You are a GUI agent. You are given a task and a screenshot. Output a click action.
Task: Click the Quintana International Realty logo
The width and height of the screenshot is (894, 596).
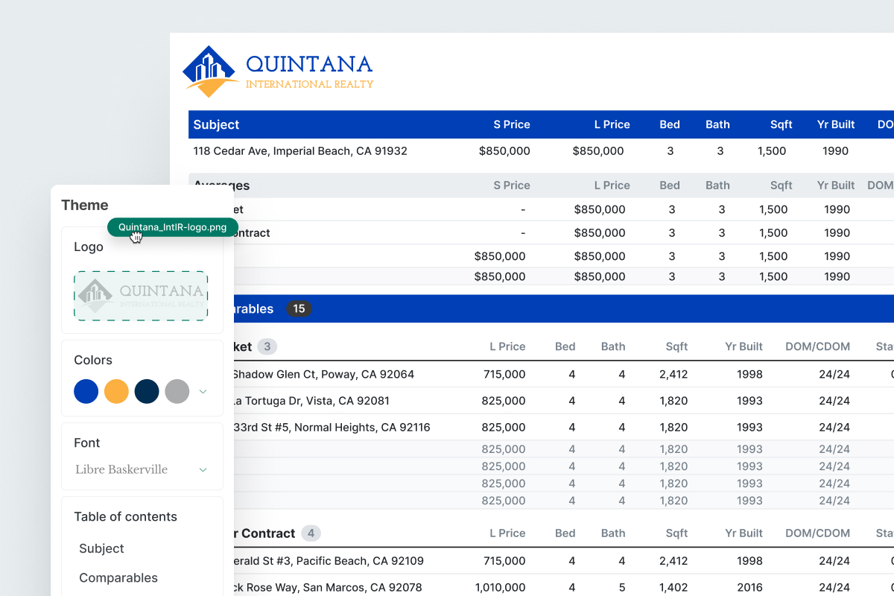coord(278,73)
